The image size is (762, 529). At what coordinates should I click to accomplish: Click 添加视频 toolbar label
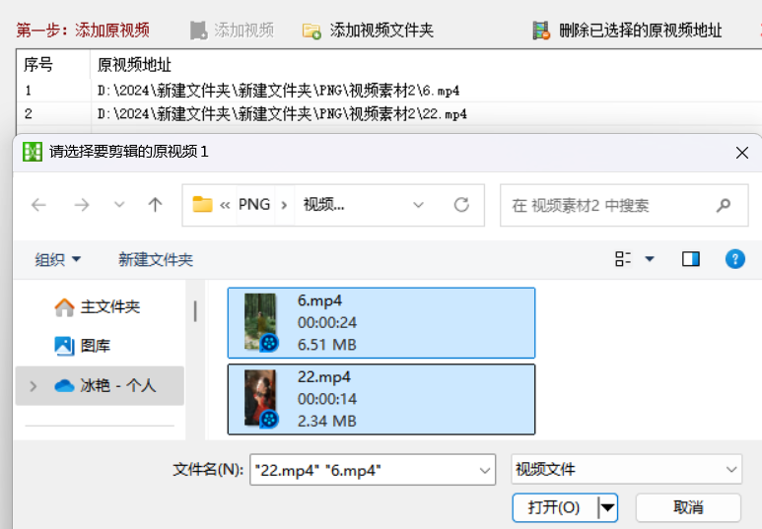click(x=243, y=31)
